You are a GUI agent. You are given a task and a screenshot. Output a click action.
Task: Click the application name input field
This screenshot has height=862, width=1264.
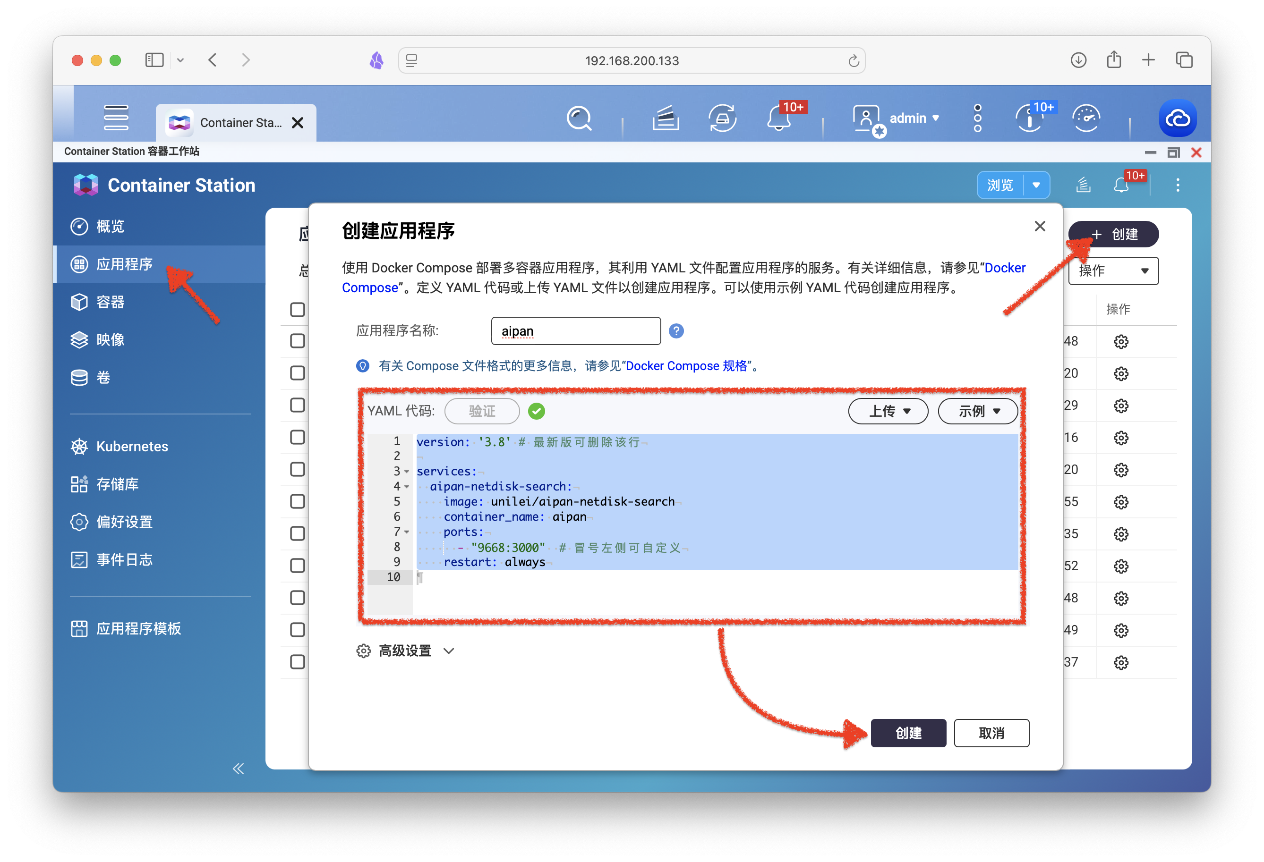point(576,331)
